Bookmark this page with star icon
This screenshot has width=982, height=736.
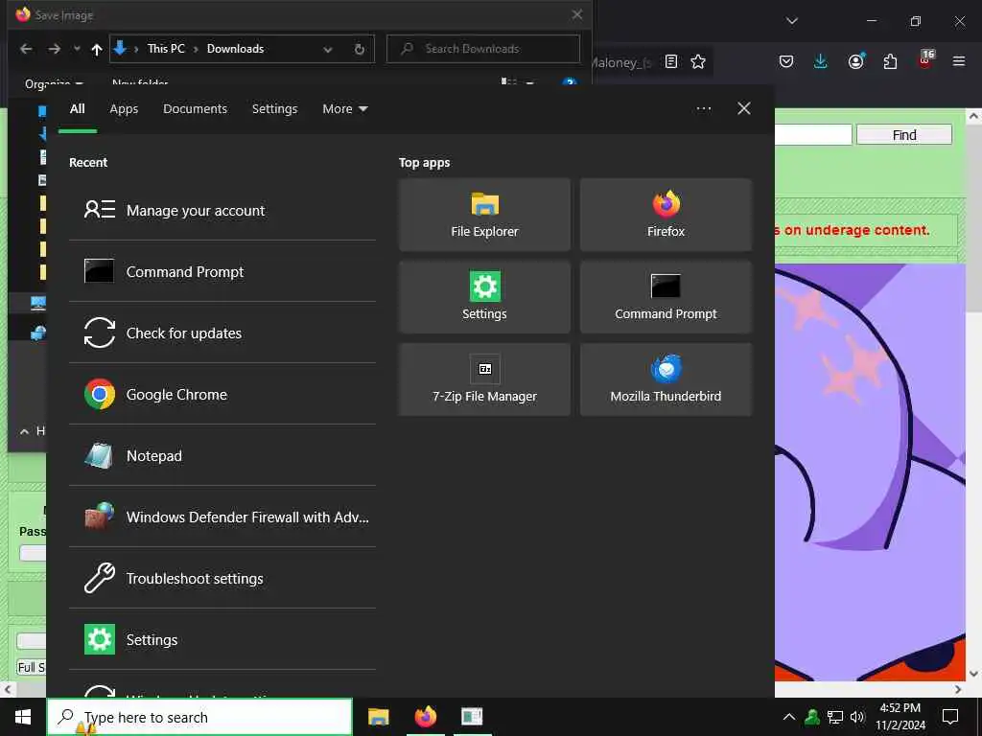(x=698, y=61)
